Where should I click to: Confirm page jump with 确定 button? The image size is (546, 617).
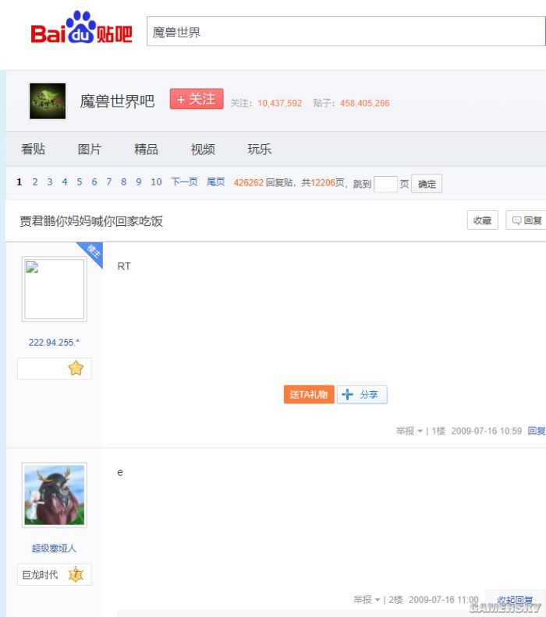coord(427,184)
